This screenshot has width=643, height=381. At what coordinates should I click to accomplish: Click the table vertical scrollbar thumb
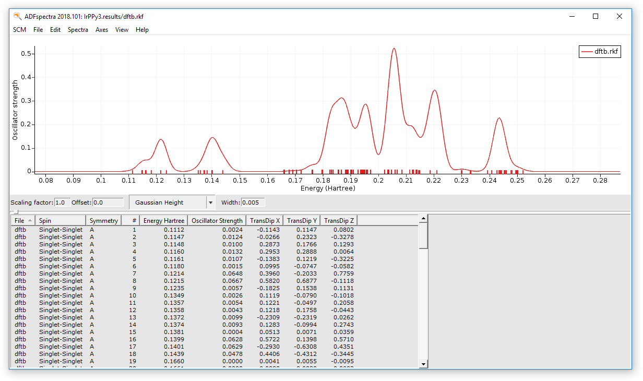pyautogui.click(x=423, y=235)
